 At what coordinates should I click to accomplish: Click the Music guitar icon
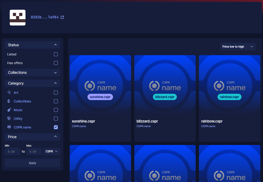pos(9,110)
